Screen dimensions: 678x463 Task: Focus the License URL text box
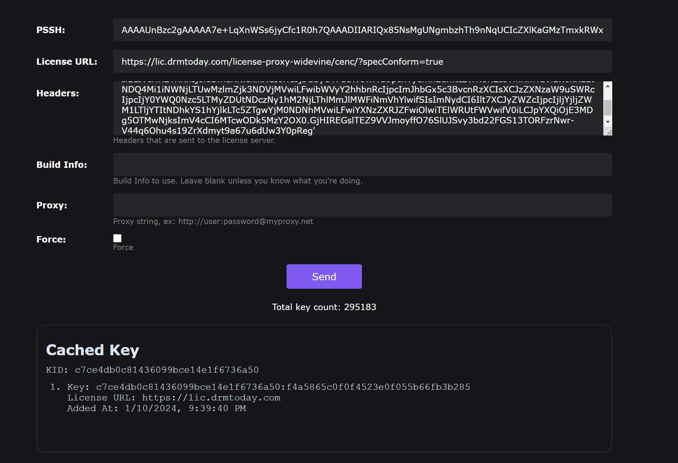[x=362, y=62]
